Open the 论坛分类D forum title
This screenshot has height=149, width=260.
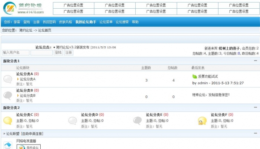(90, 115)
